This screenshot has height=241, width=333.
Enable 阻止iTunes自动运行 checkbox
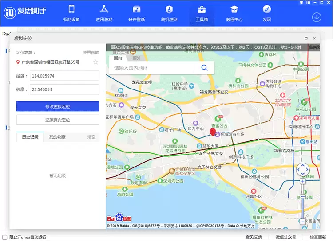(5, 237)
